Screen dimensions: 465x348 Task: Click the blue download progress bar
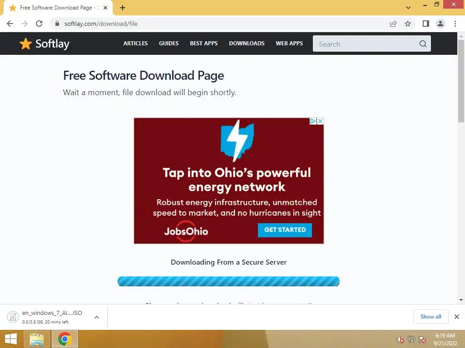tap(228, 281)
